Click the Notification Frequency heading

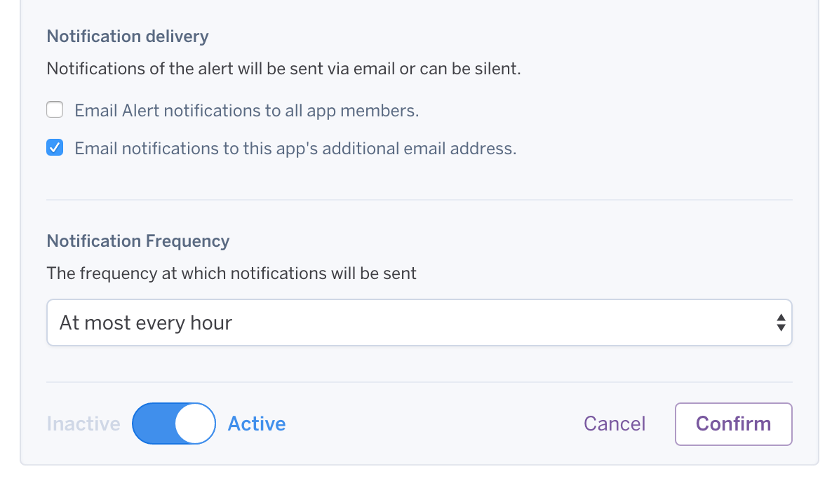[x=137, y=240]
